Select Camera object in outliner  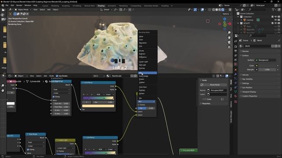click(250, 20)
